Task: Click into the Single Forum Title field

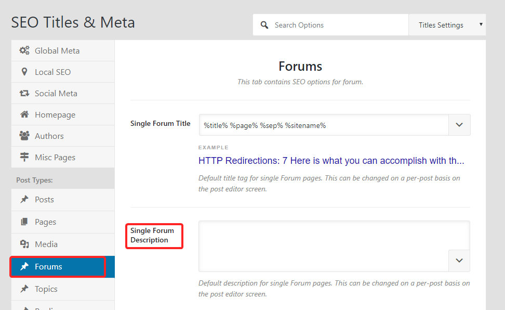Action: pos(323,125)
